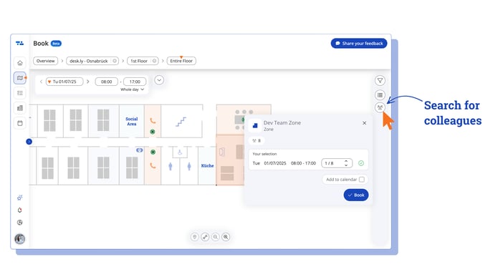Go to Overview breadcrumb

(x=46, y=61)
